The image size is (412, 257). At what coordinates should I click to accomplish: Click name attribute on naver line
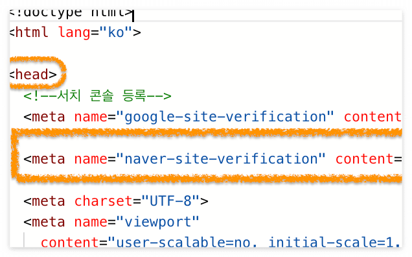click(x=91, y=159)
